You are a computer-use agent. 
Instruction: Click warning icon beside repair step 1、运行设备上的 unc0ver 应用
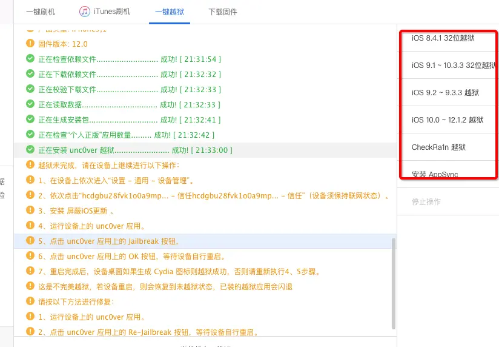tap(30, 316)
